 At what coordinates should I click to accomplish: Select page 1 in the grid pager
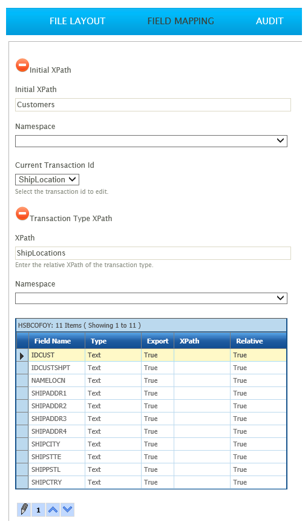tap(38, 509)
